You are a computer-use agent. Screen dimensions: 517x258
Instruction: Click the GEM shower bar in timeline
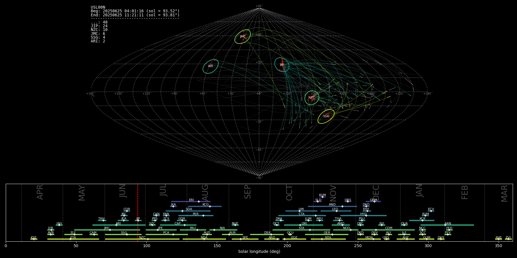click(x=373, y=202)
